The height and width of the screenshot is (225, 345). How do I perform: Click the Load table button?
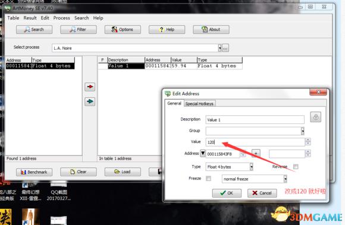click(123, 172)
